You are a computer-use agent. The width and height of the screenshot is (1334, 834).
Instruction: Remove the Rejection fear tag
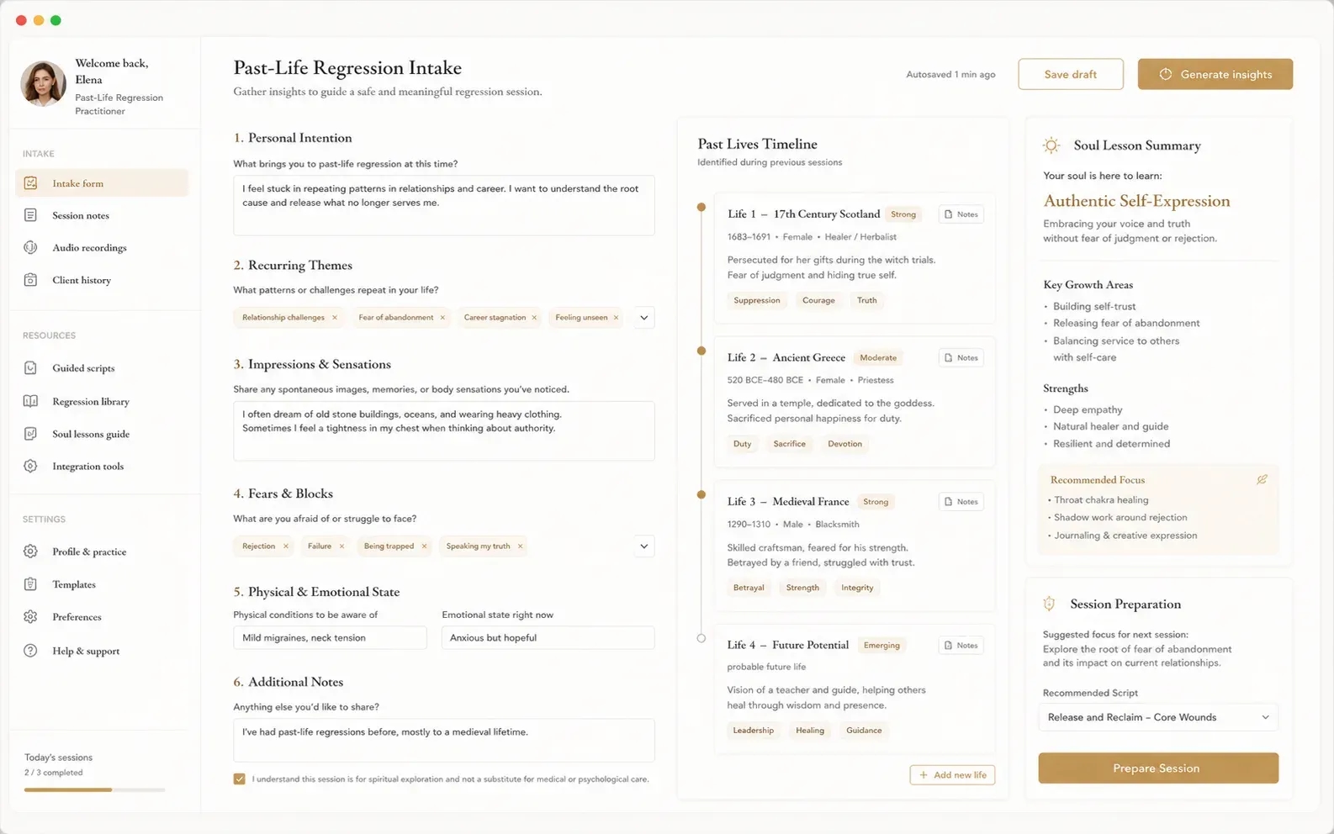pyautogui.click(x=286, y=546)
